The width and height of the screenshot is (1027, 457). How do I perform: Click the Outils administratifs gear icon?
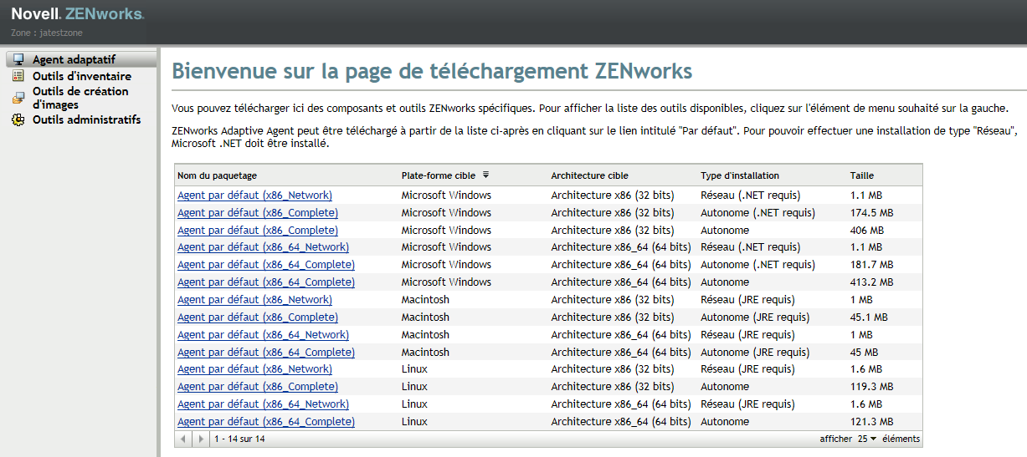pos(18,120)
